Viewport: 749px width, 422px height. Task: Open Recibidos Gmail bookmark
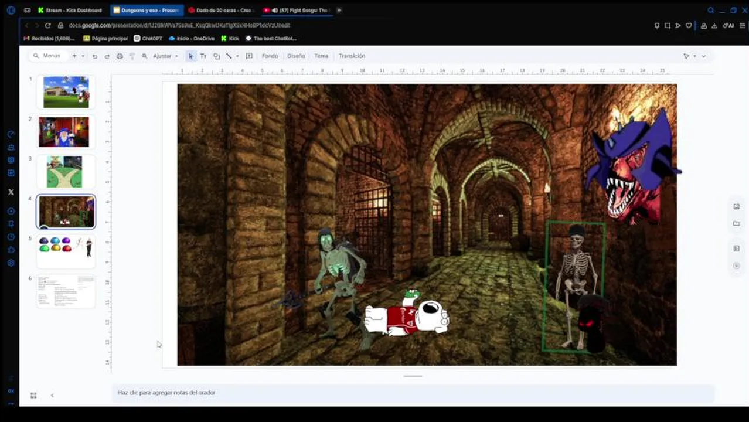tap(49, 39)
